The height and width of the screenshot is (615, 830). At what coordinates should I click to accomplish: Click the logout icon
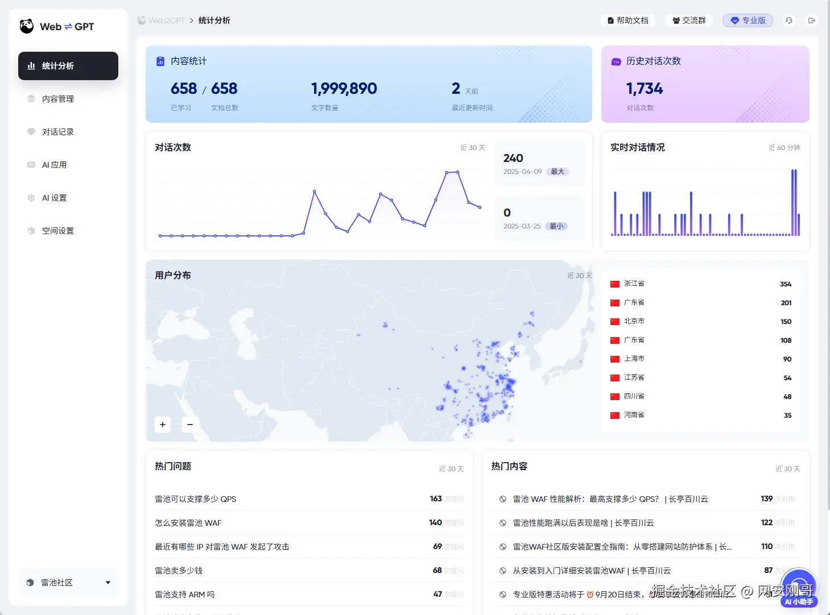812,20
